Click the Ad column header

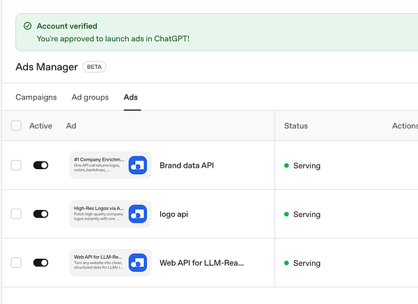(71, 126)
